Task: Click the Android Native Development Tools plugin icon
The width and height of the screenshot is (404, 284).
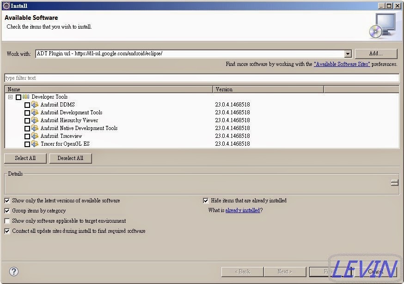Action: pyautogui.click(x=35, y=128)
